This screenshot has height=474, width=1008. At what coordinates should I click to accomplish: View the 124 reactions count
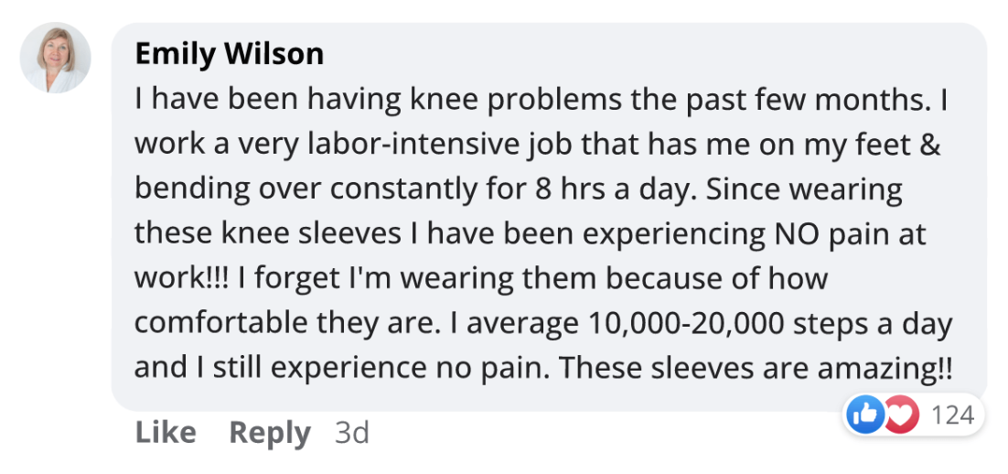[x=952, y=415]
